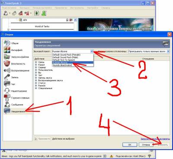Open the Общие settings section icon
Image resolution: width=173 pixels, height=159 pixels.
[7, 43]
